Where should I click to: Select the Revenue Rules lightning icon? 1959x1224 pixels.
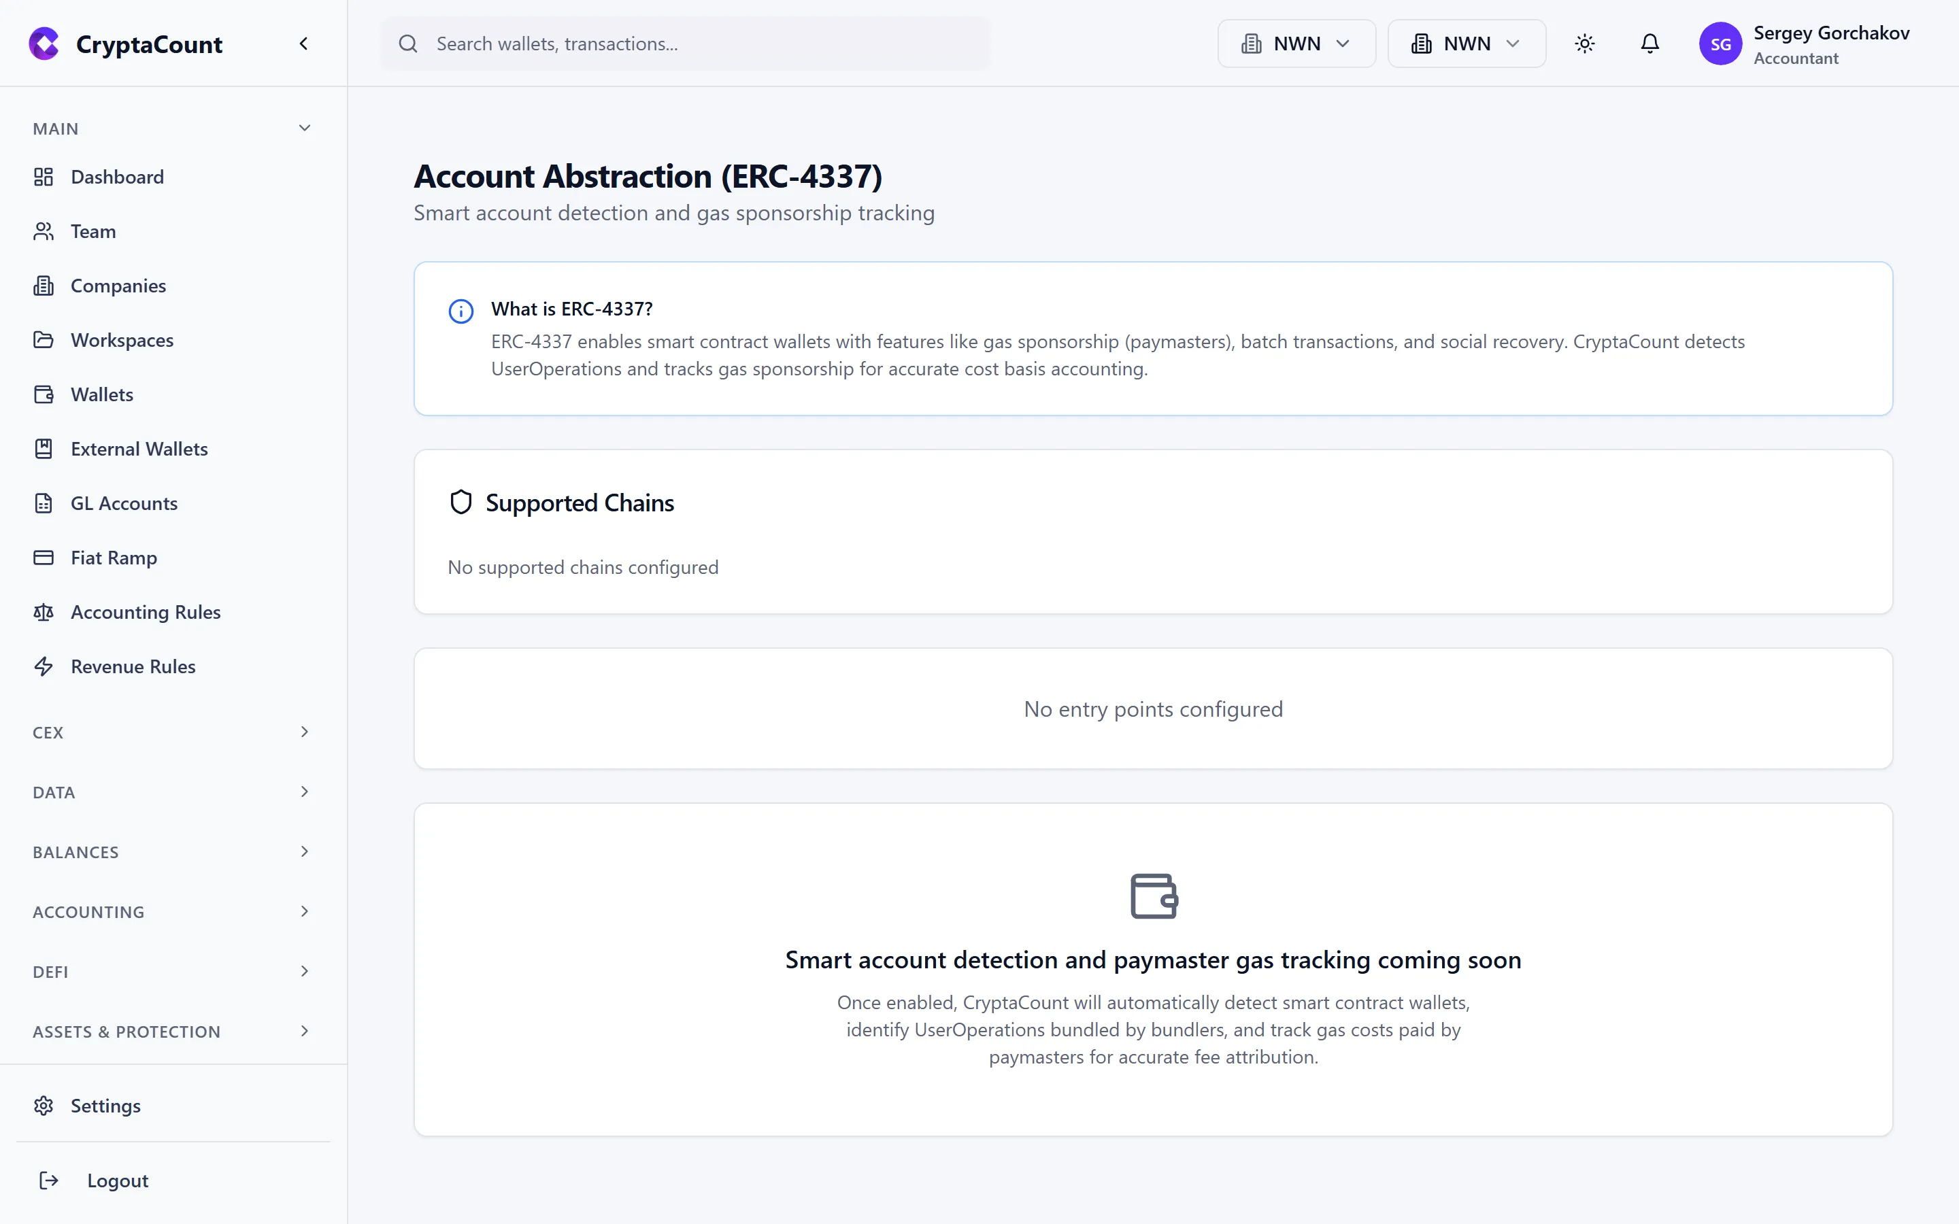click(x=44, y=666)
